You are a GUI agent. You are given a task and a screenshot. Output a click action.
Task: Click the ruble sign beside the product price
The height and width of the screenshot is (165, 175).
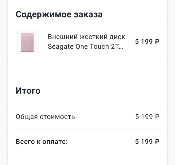coord(157,42)
